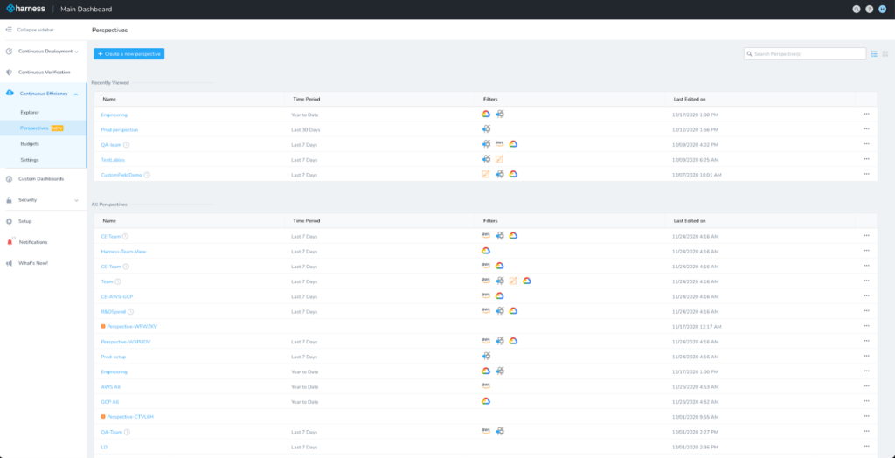895x458 pixels.
Task: Click Main Dashboard title in header
Action: [x=87, y=9]
